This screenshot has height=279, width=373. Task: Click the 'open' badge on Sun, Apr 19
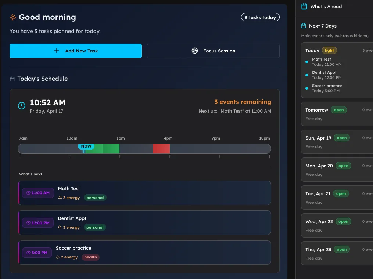pos(342,138)
